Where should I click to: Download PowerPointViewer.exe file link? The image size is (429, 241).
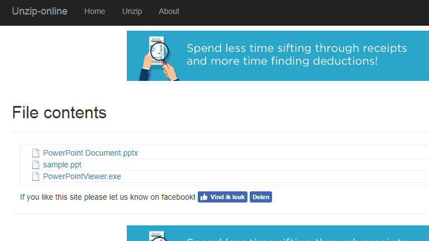click(82, 176)
